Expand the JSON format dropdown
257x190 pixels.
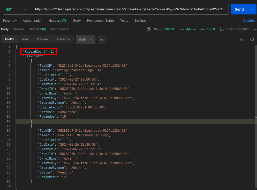coord(85,39)
